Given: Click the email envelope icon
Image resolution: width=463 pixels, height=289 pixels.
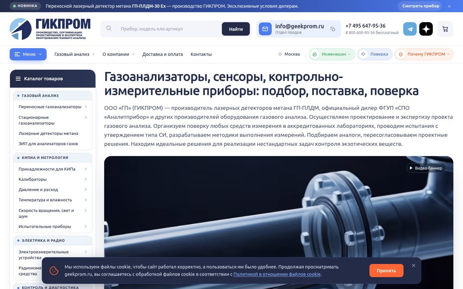Looking at the screenshot, I should coord(265,29).
